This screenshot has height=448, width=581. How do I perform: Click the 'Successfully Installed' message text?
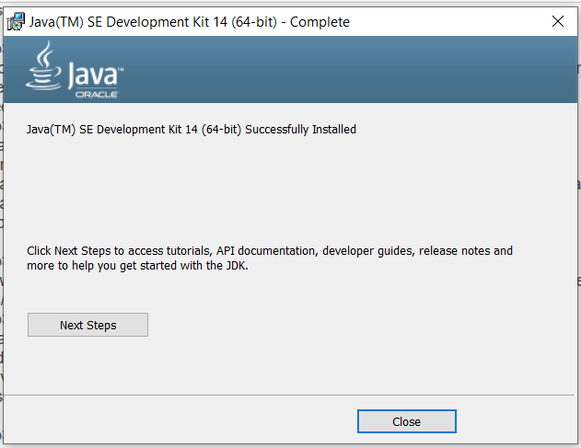(x=192, y=129)
